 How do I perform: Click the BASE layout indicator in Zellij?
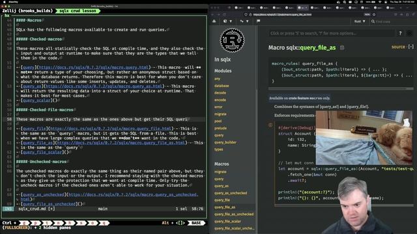pos(196,223)
